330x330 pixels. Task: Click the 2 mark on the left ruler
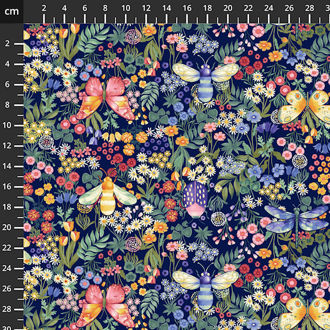[x=8, y=43]
